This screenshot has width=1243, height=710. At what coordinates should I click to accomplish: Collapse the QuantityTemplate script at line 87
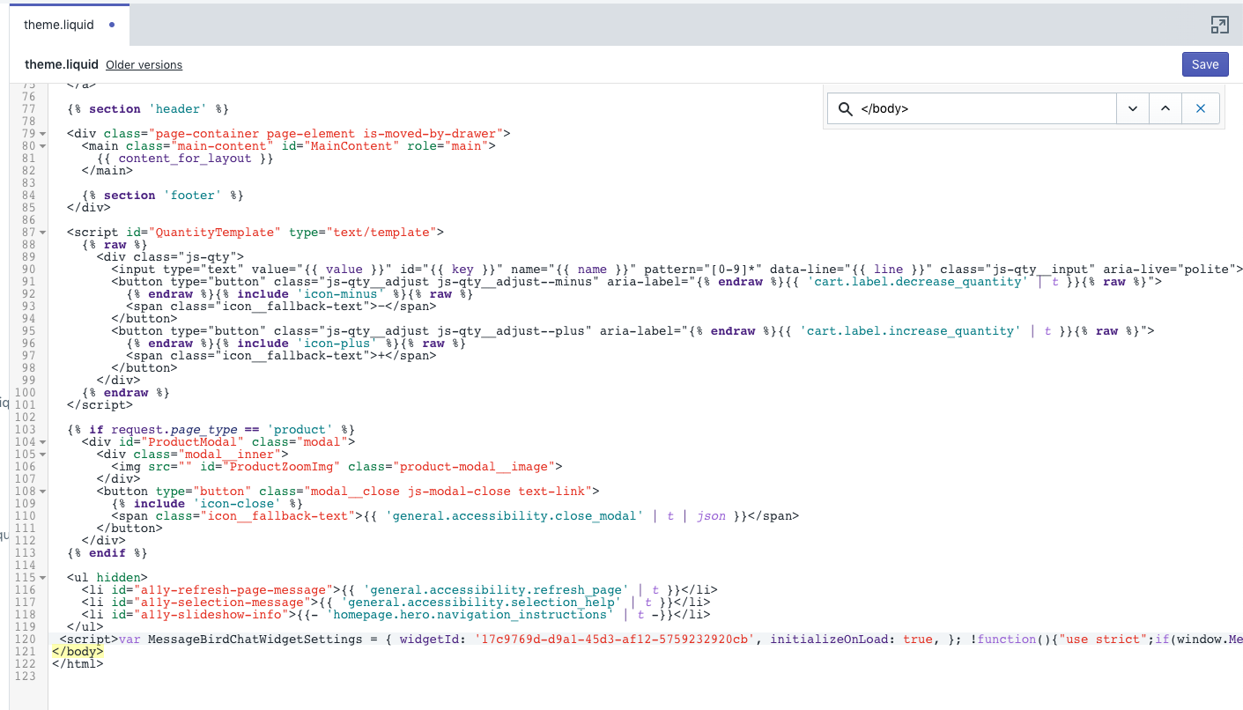point(42,233)
